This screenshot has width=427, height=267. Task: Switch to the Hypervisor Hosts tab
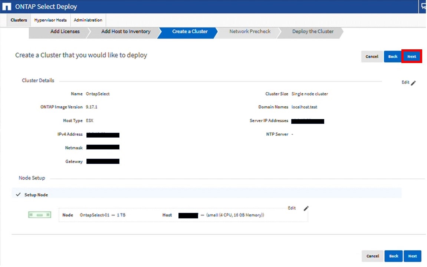tap(50, 20)
